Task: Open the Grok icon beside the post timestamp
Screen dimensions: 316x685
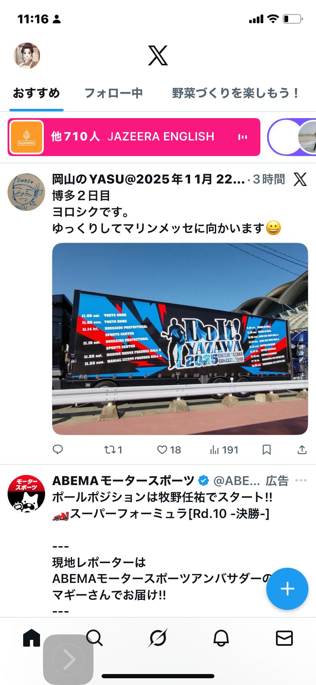Action: coord(300,179)
